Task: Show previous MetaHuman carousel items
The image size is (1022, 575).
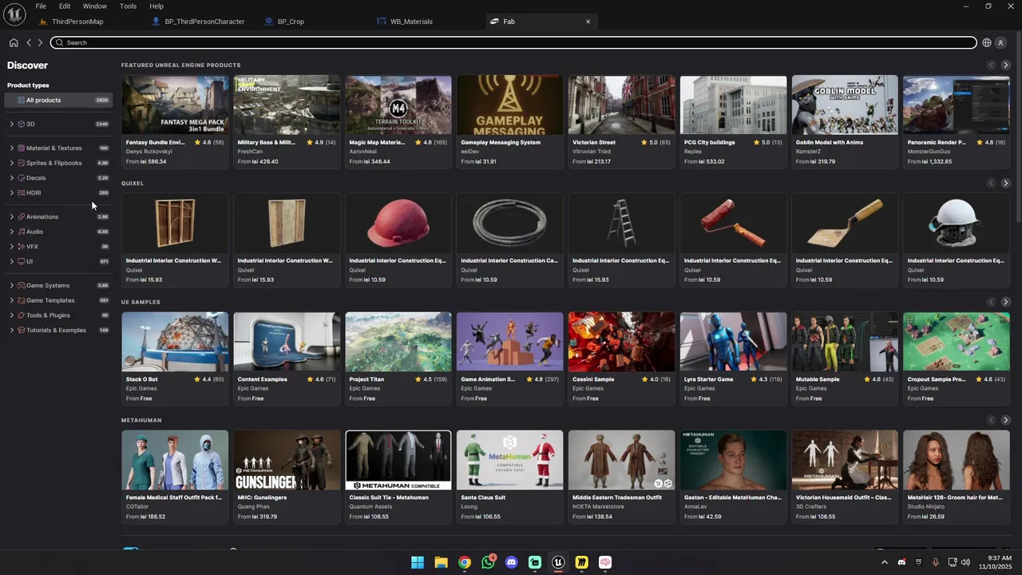Action: 991,420
